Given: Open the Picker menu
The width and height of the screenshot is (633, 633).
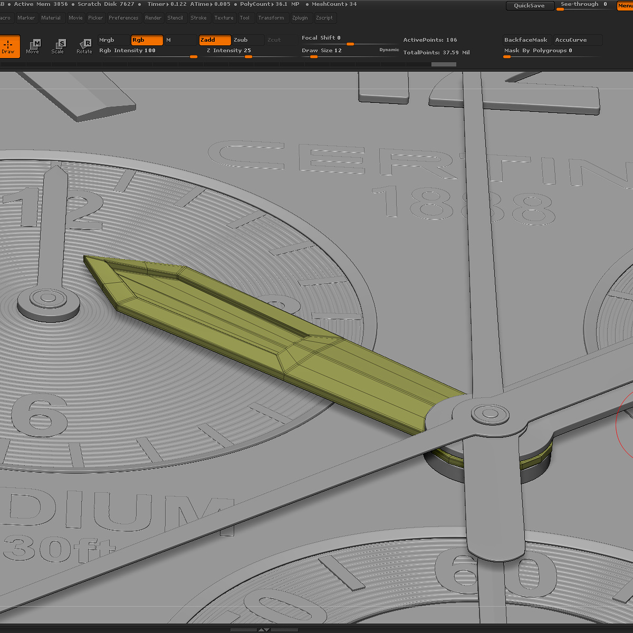Looking at the screenshot, I should pyautogui.click(x=95, y=18).
